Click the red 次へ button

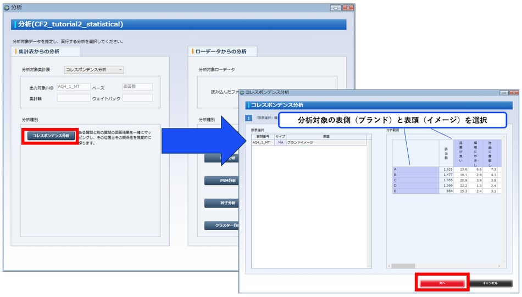(x=442, y=283)
